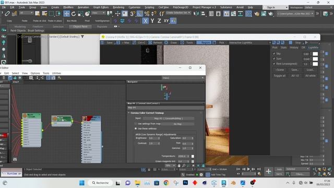
Task: Click rectangular selection region icon
Action: (51, 14)
